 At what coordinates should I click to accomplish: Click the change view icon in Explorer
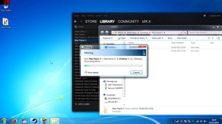point(209,38)
